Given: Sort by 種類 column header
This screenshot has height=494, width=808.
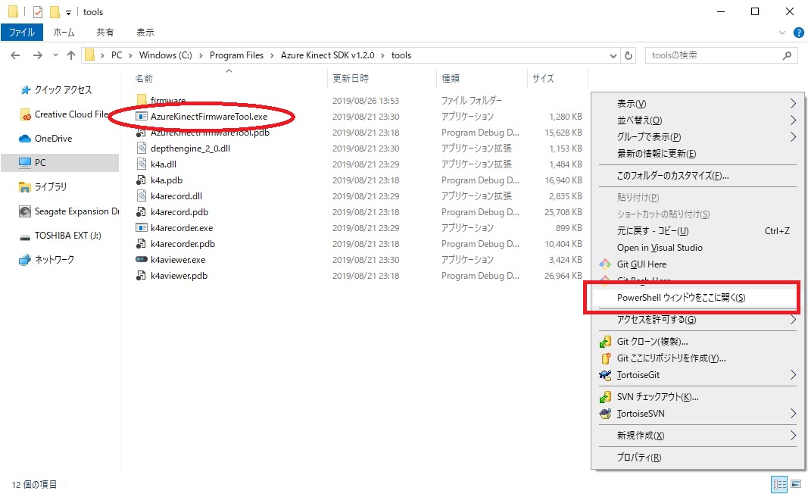Looking at the screenshot, I should pos(451,78).
